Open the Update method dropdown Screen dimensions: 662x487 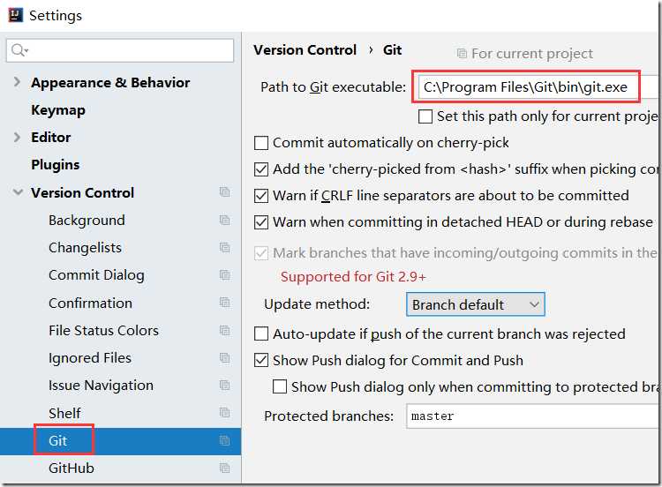[x=475, y=304]
